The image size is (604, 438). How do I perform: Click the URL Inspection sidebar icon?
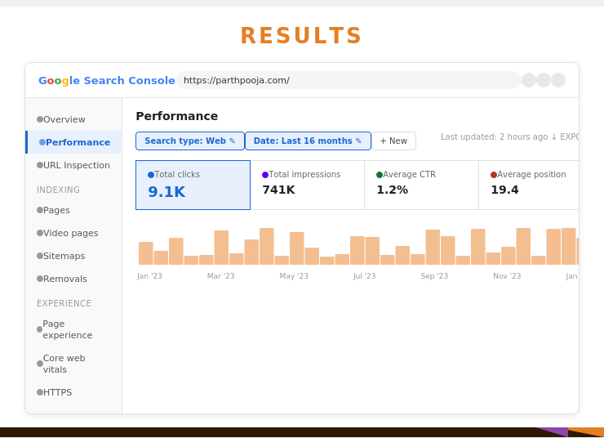[40, 165]
